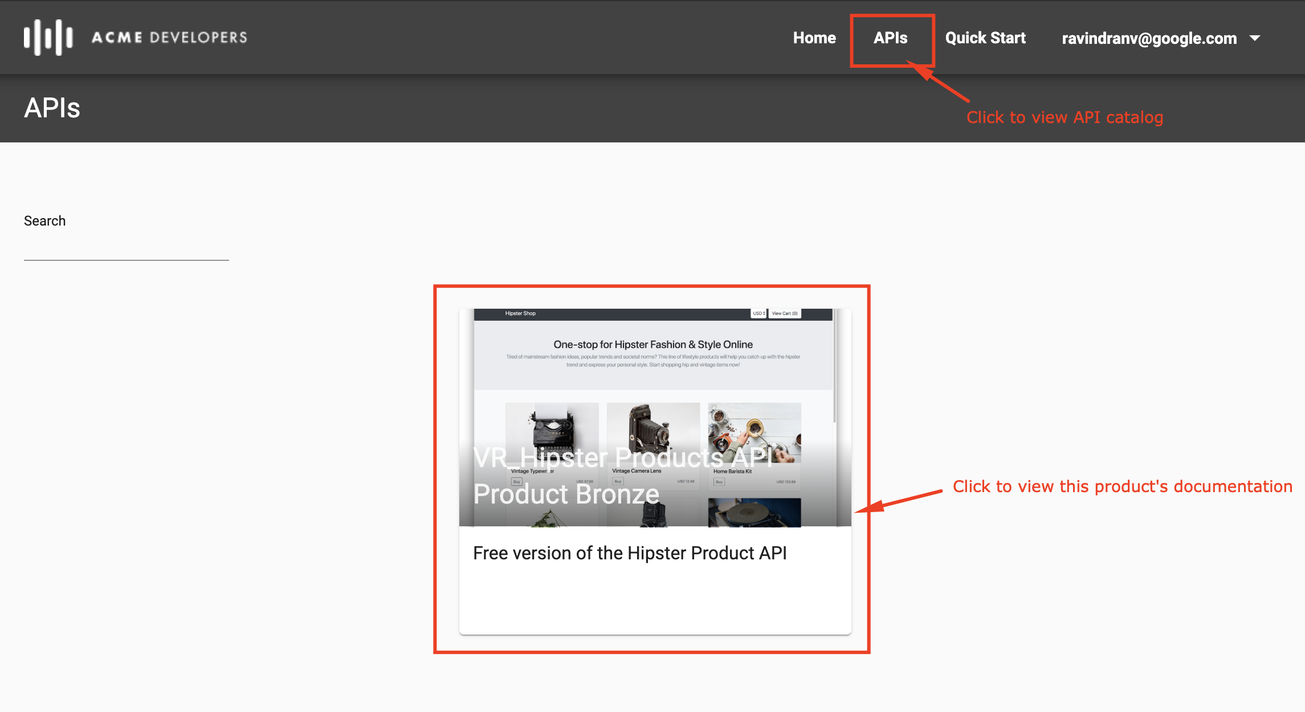Click the ravindranv@google.com account name
The width and height of the screenshot is (1305, 712).
tap(1149, 38)
